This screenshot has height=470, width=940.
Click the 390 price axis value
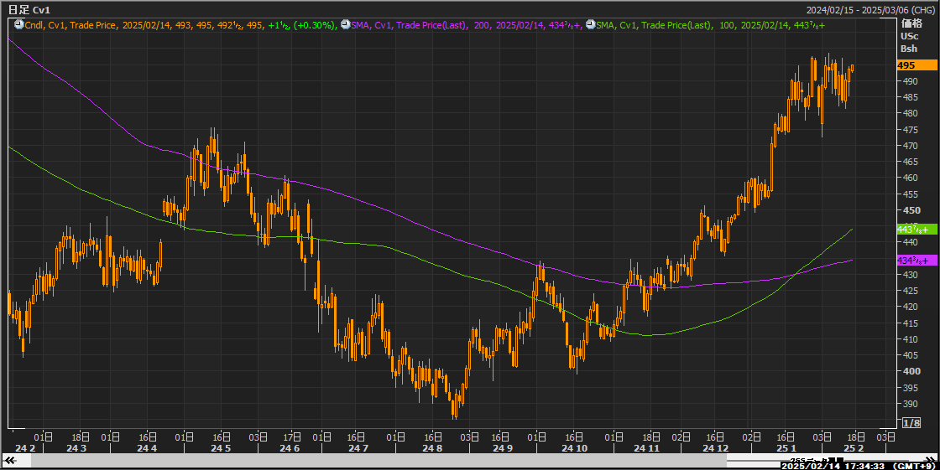(x=910, y=404)
